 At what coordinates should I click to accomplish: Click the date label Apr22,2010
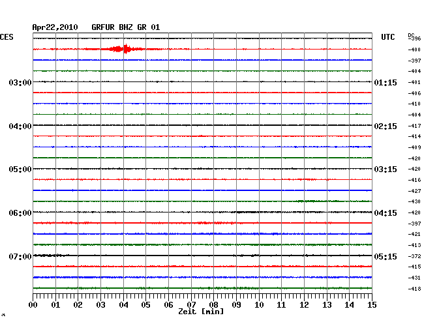click(x=55, y=27)
